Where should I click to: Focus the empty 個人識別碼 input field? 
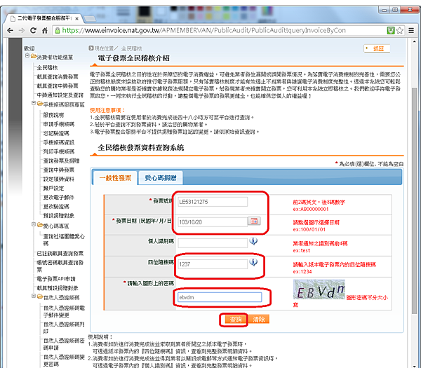213,243
